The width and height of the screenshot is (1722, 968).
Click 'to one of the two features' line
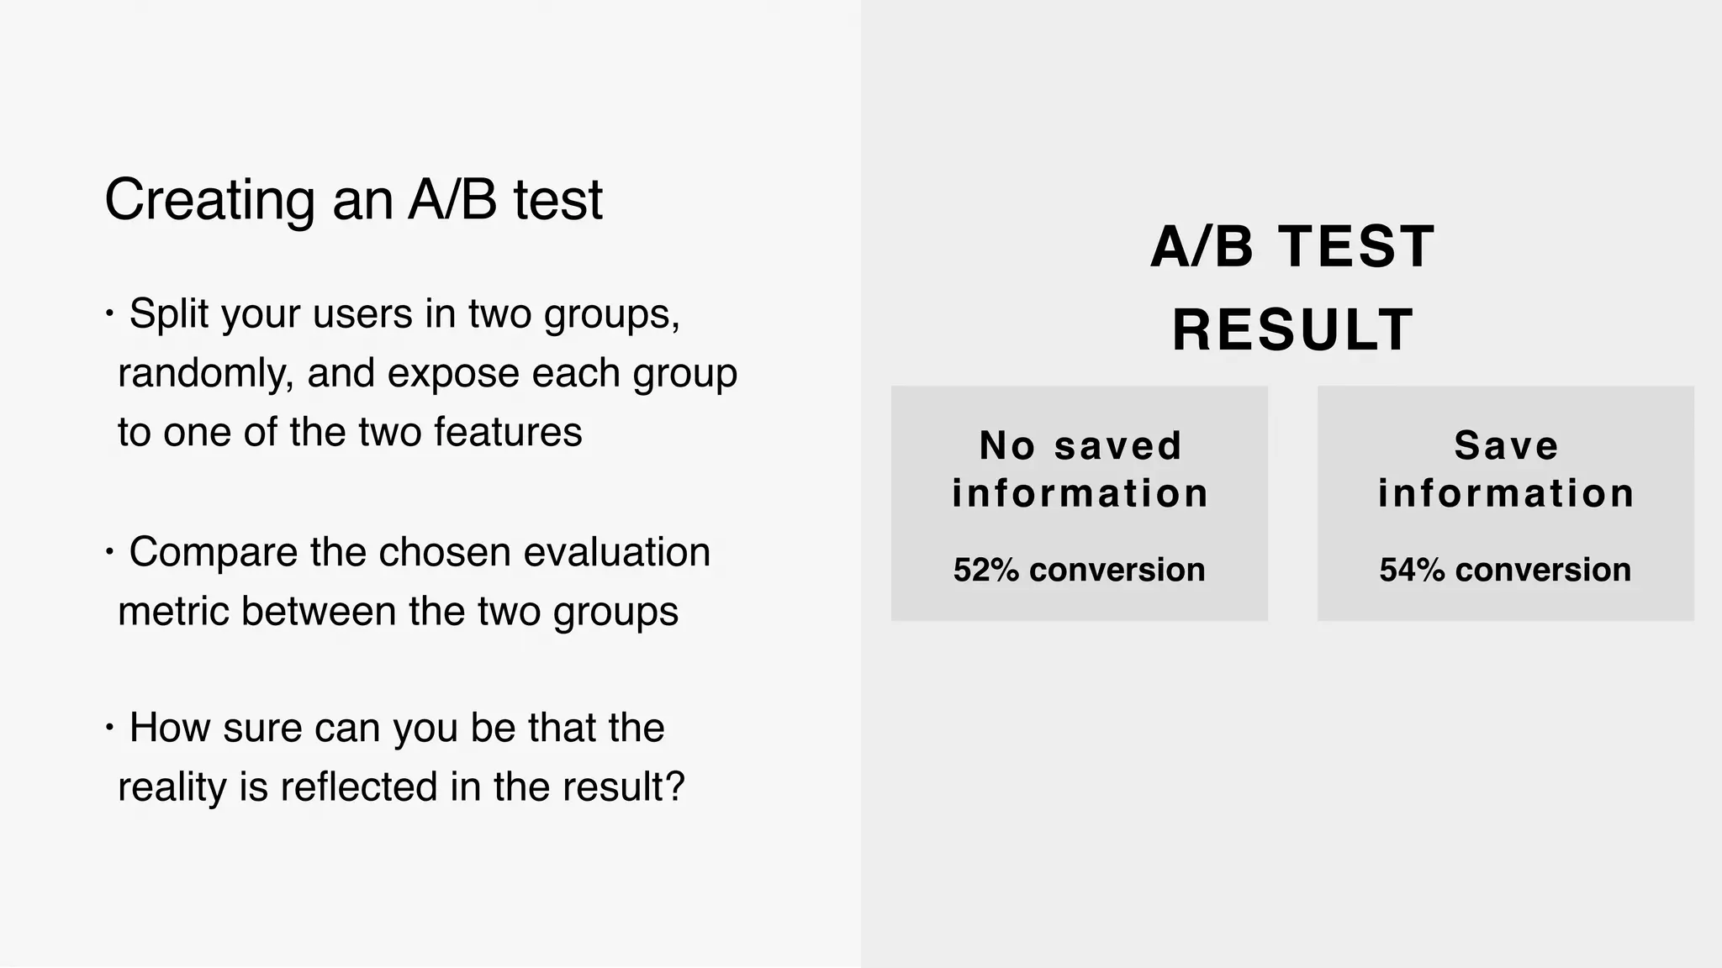pyautogui.click(x=350, y=432)
